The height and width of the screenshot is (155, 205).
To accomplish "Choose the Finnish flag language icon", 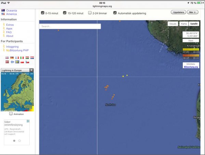I will click(12, 62).
